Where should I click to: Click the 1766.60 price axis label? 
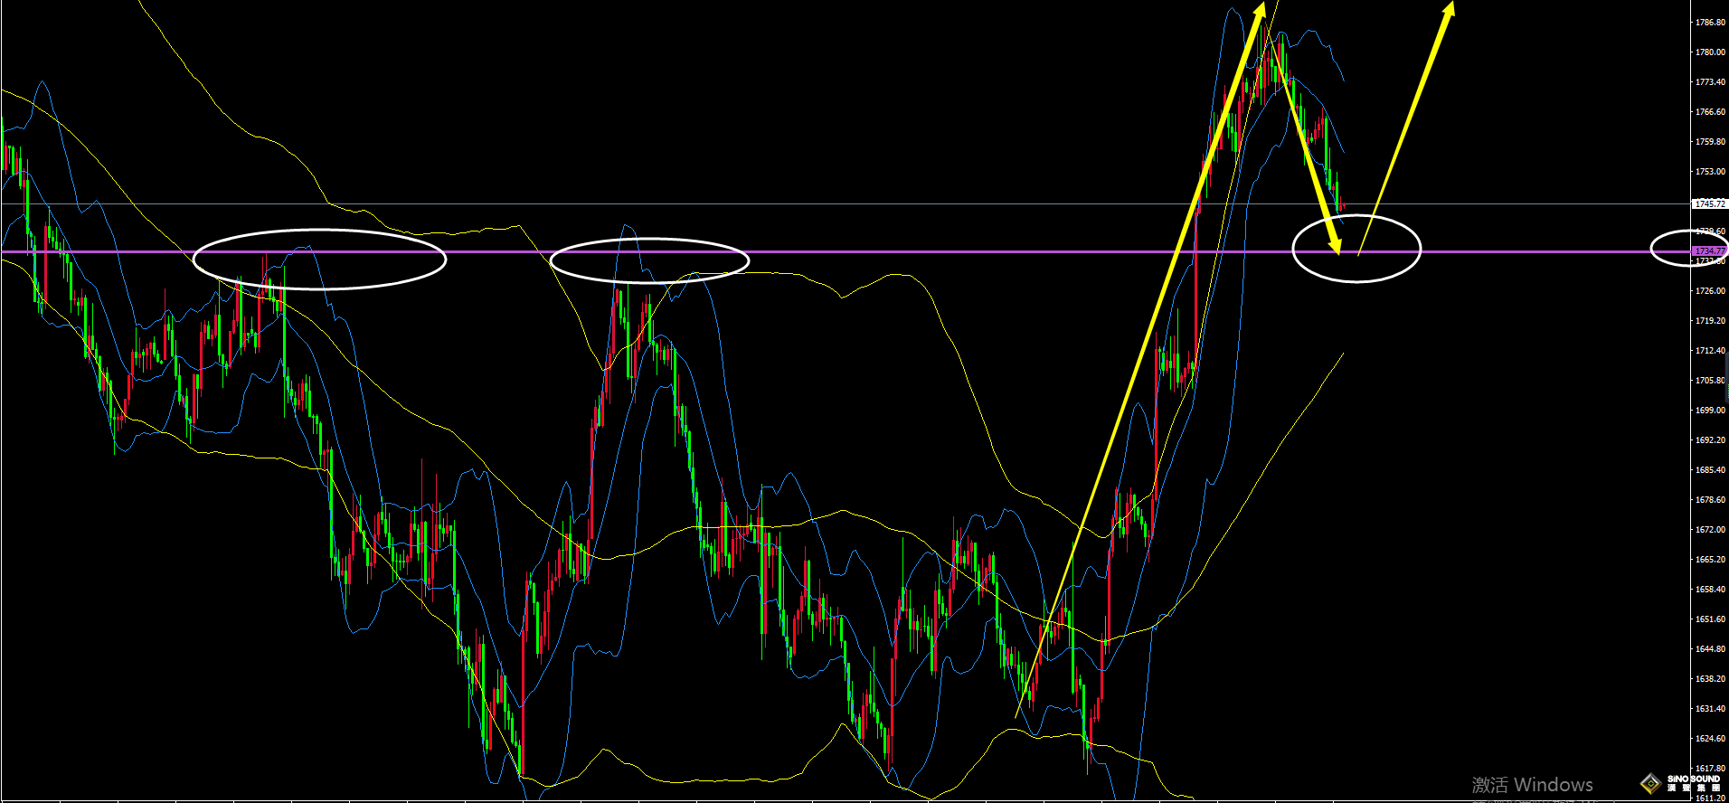coord(1710,111)
